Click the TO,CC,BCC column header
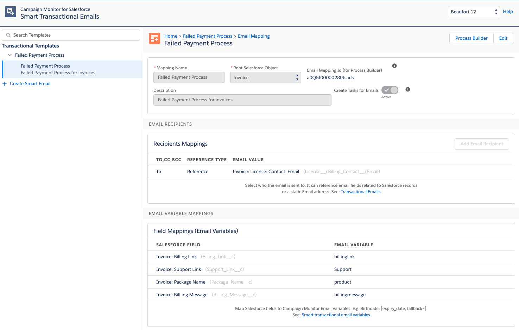The image size is (519, 330). click(169, 160)
